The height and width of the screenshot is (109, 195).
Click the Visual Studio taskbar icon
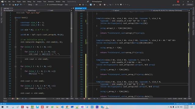pos(82,107)
